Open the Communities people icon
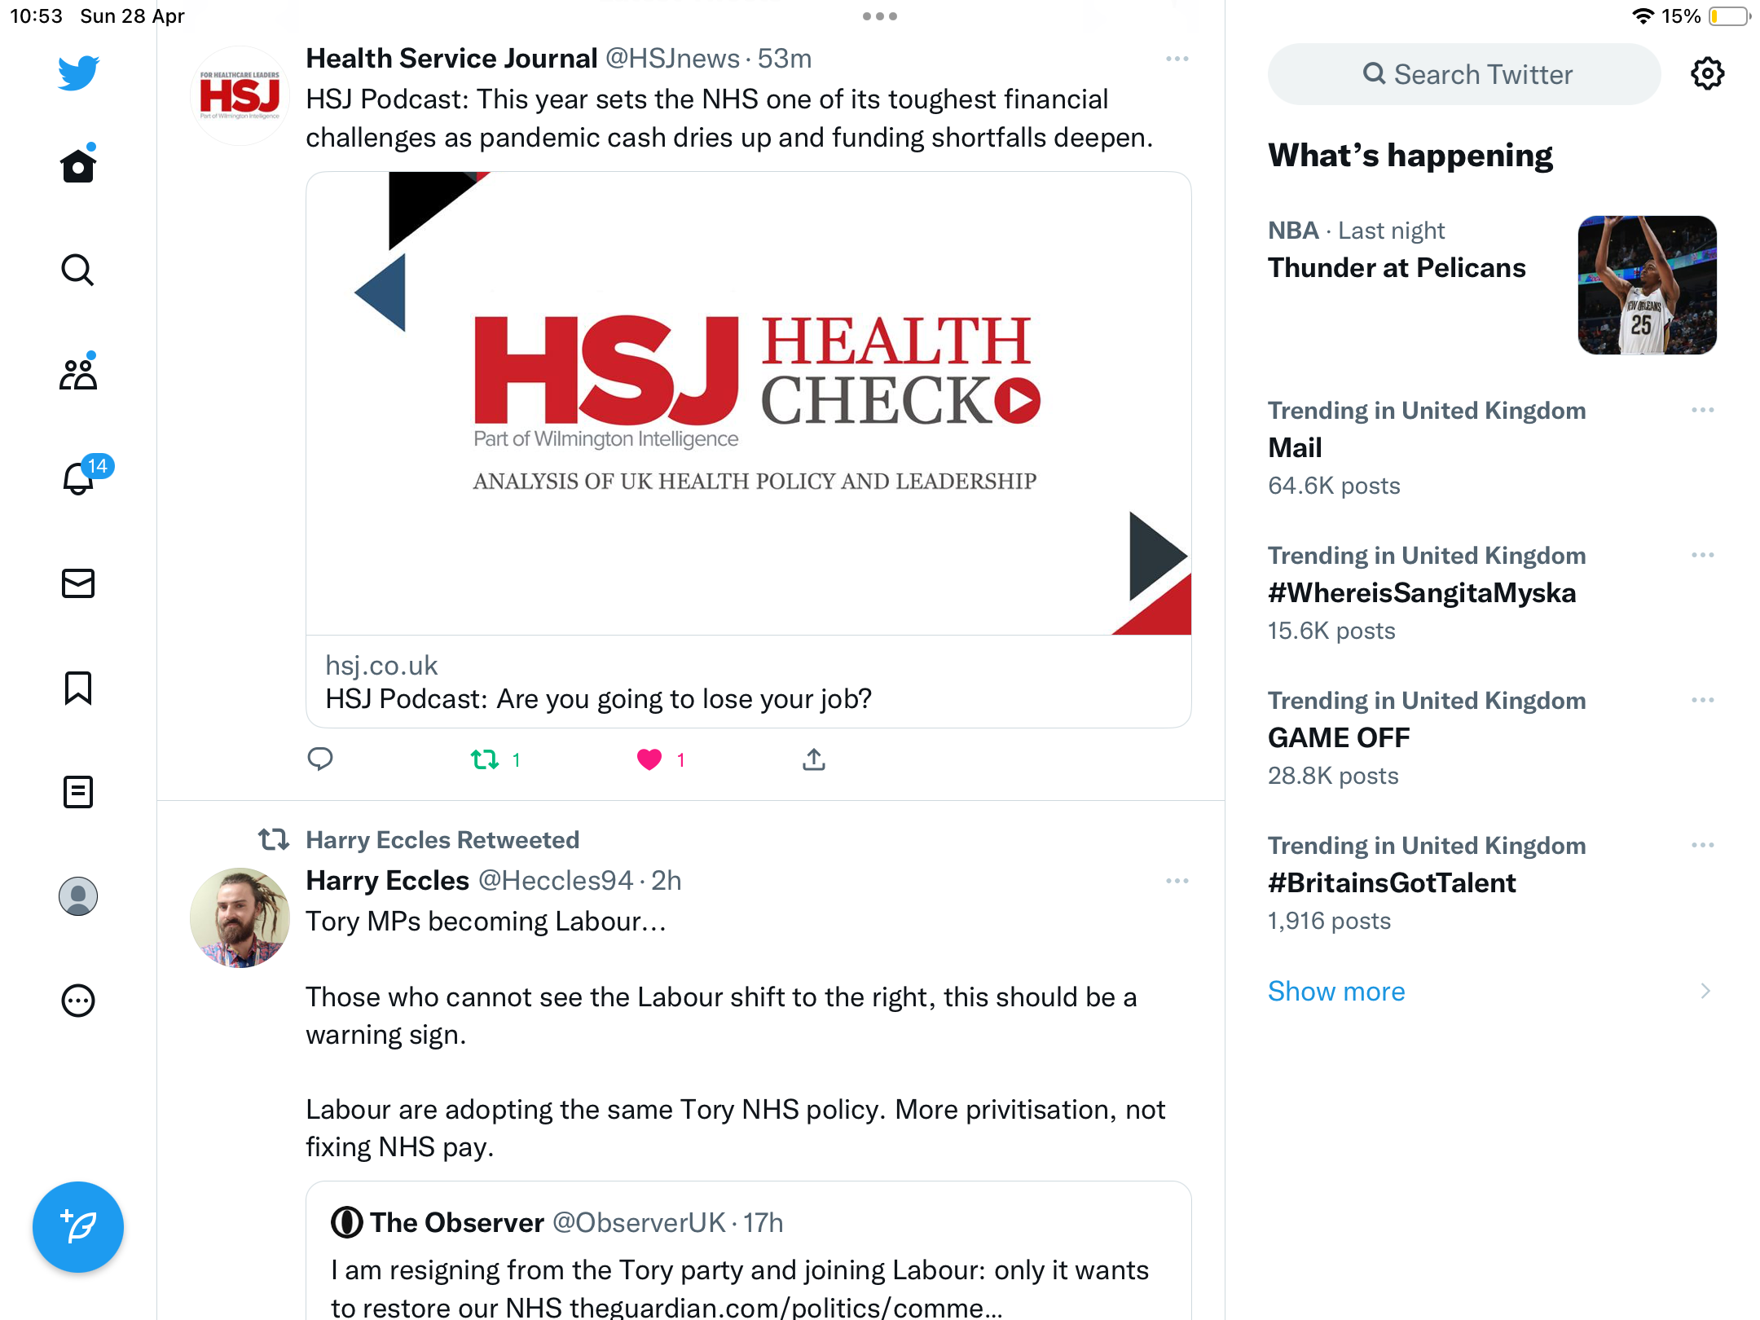 pyautogui.click(x=78, y=374)
